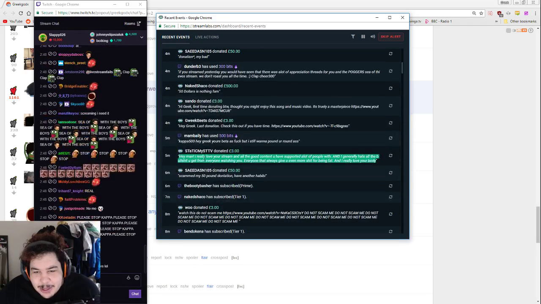
Task: Click the upper reddit lock link
Action: (168, 258)
